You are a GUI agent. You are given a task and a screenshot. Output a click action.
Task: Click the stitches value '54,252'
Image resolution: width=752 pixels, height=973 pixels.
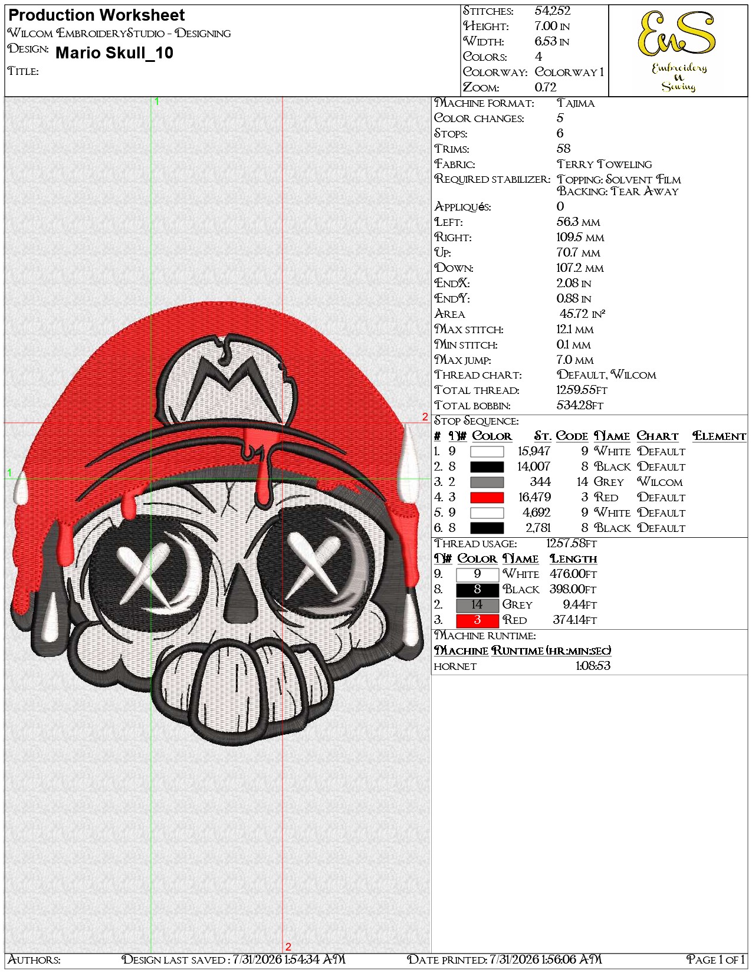553,11
